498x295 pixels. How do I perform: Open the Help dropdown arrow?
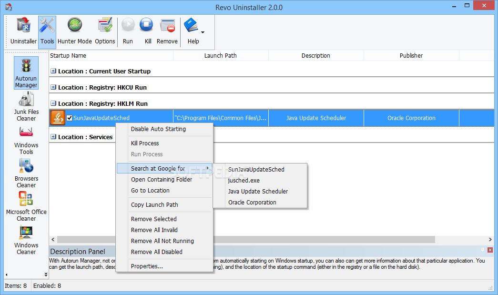[203, 32]
